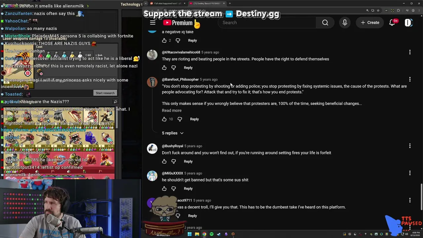Click the YouTube search magnifier button
The height and width of the screenshot is (238, 423).
click(325, 22)
